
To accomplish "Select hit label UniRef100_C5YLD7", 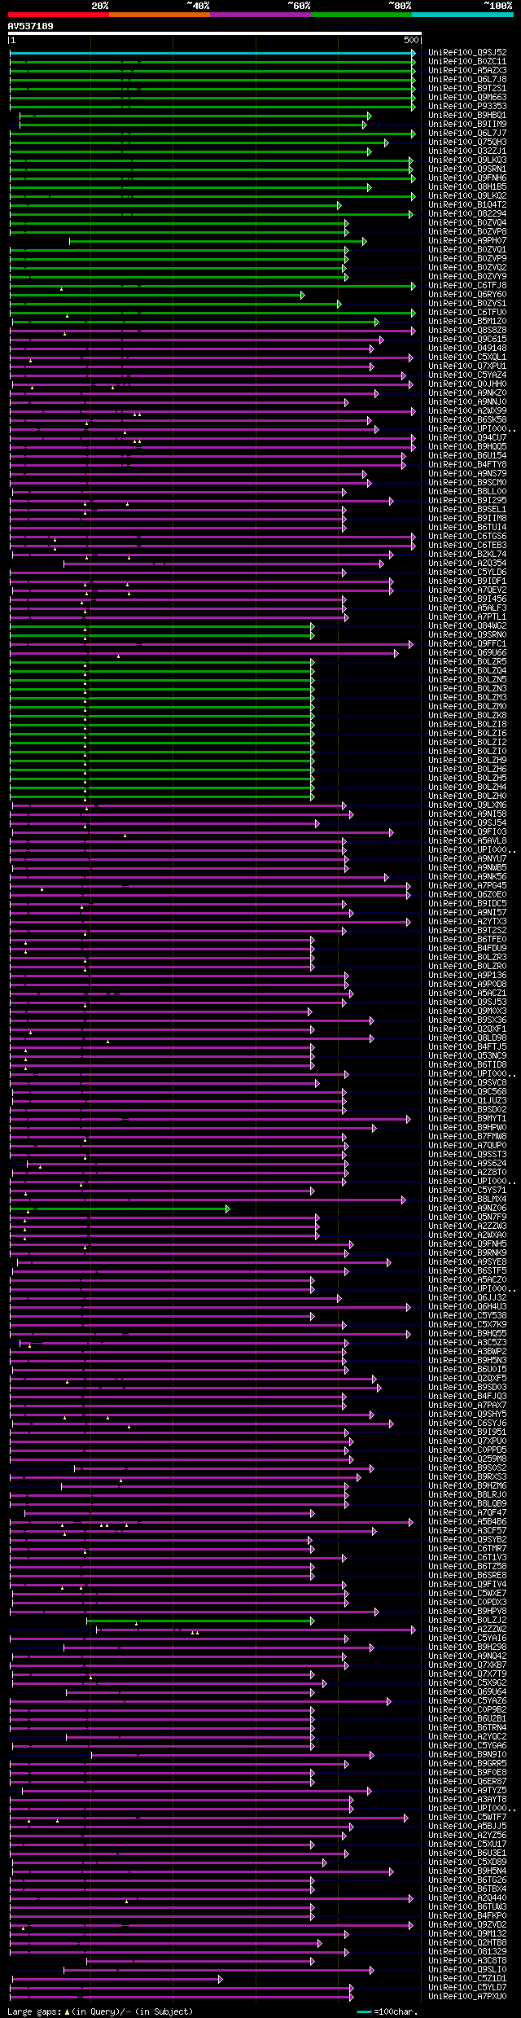I will (x=467, y=1988).
